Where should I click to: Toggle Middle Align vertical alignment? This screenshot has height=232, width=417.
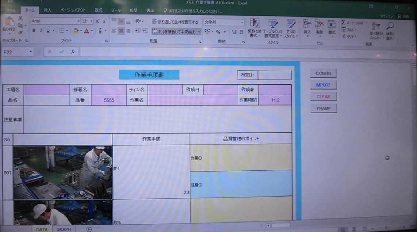[121, 21]
